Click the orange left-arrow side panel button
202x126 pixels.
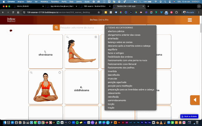point(195,100)
